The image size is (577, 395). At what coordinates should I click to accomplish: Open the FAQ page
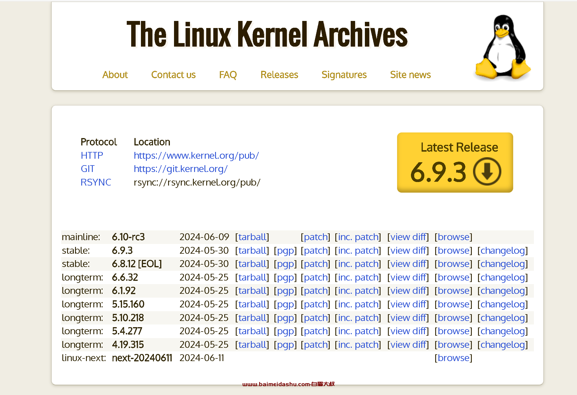pyautogui.click(x=228, y=75)
